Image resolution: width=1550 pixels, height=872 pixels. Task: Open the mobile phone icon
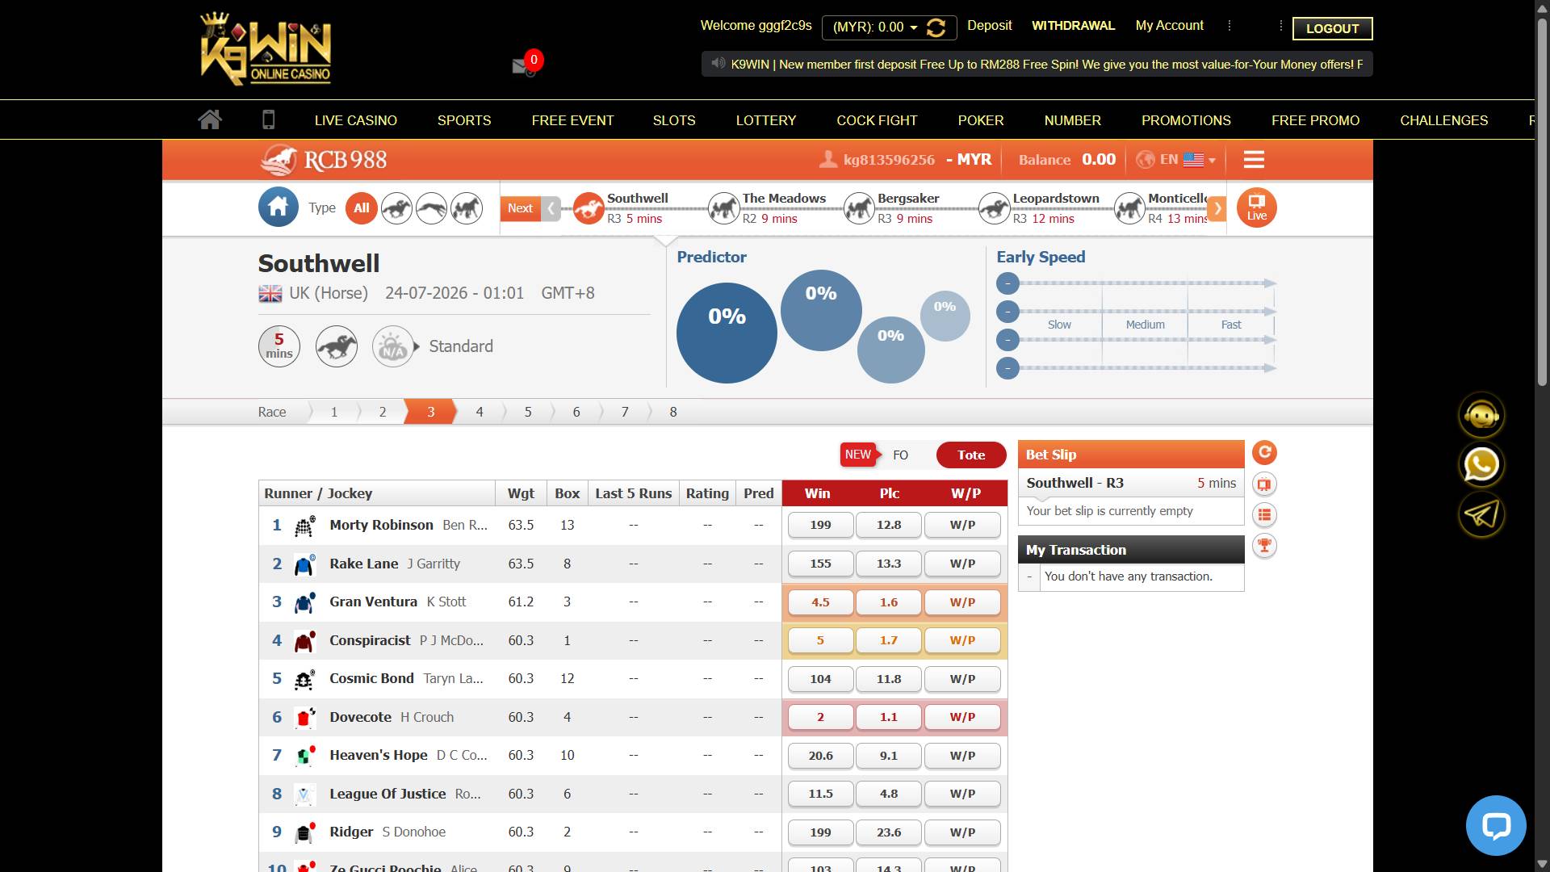(x=269, y=119)
